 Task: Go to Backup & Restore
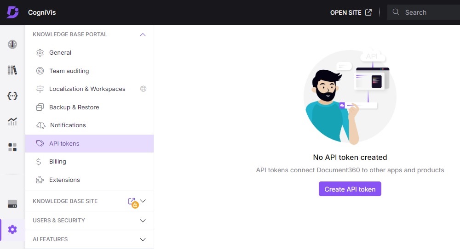point(74,107)
